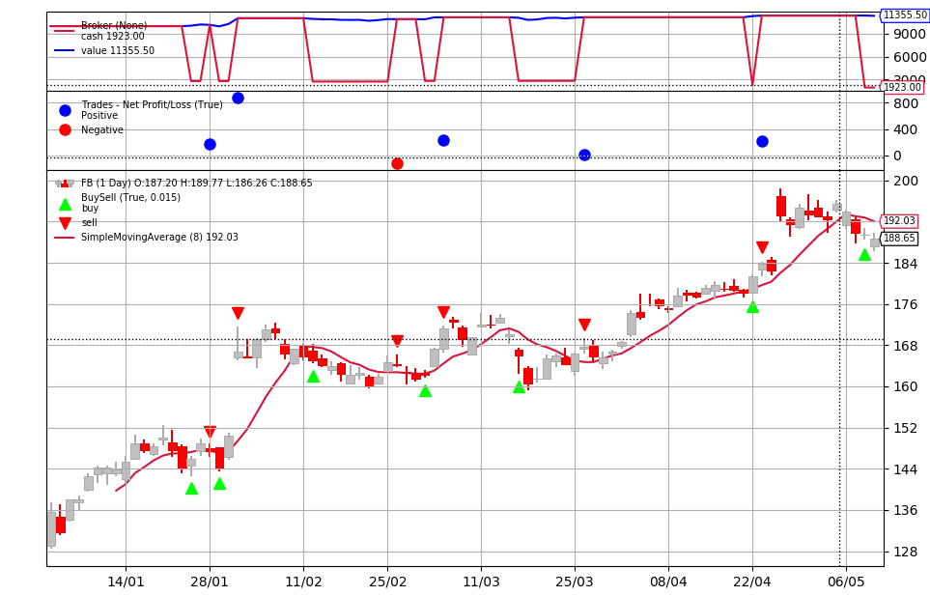Click the FB candlestick symbol in chart legend
The width and height of the screenshot is (930, 596).
point(64,183)
